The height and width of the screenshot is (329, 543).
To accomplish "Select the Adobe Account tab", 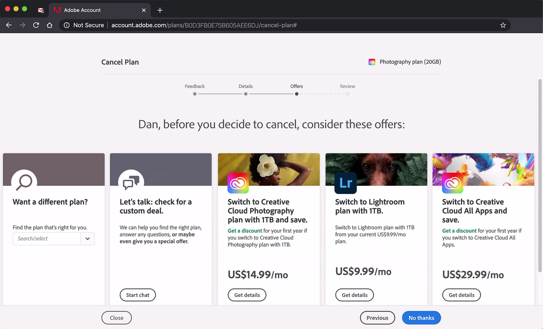I will pyautogui.click(x=100, y=10).
